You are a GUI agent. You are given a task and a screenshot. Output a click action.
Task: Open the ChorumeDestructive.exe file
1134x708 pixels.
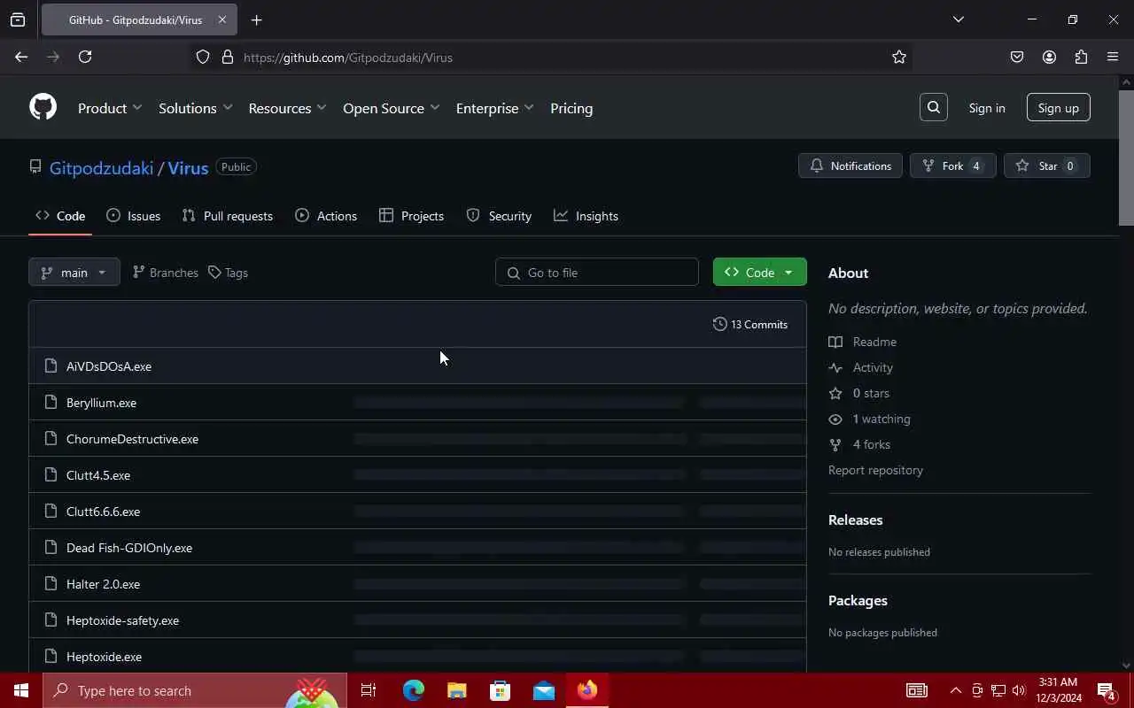click(132, 439)
